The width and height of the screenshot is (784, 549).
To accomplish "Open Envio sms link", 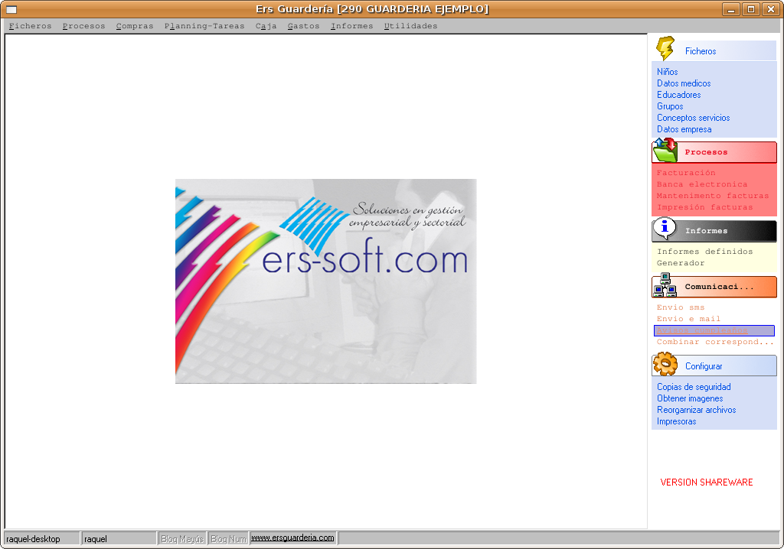I will tap(681, 307).
